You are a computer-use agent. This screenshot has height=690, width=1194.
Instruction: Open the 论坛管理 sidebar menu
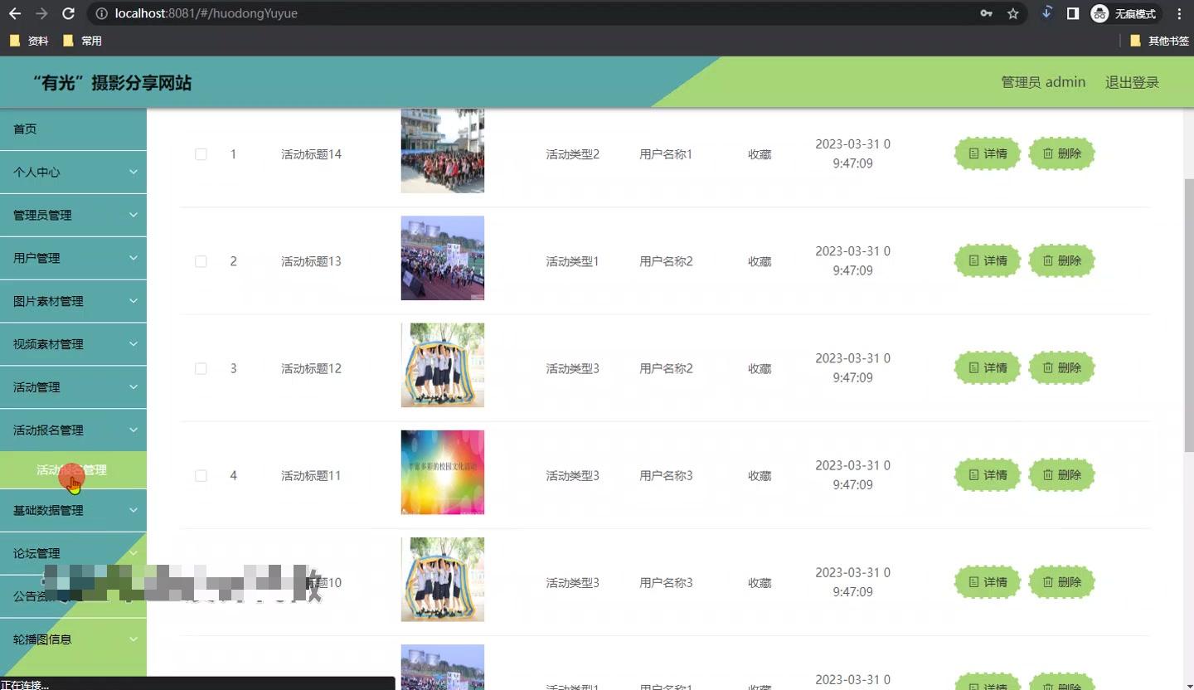[73, 553]
